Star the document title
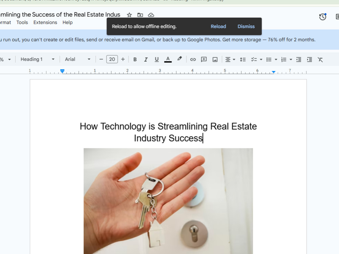339x254 pixels. pos(129,15)
